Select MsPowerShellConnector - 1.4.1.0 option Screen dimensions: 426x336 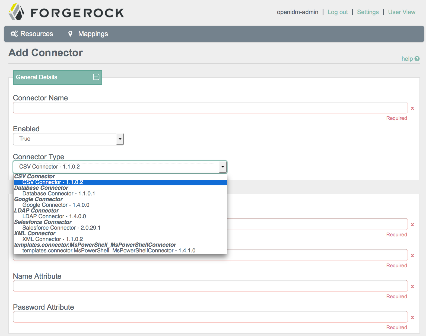pos(120,251)
